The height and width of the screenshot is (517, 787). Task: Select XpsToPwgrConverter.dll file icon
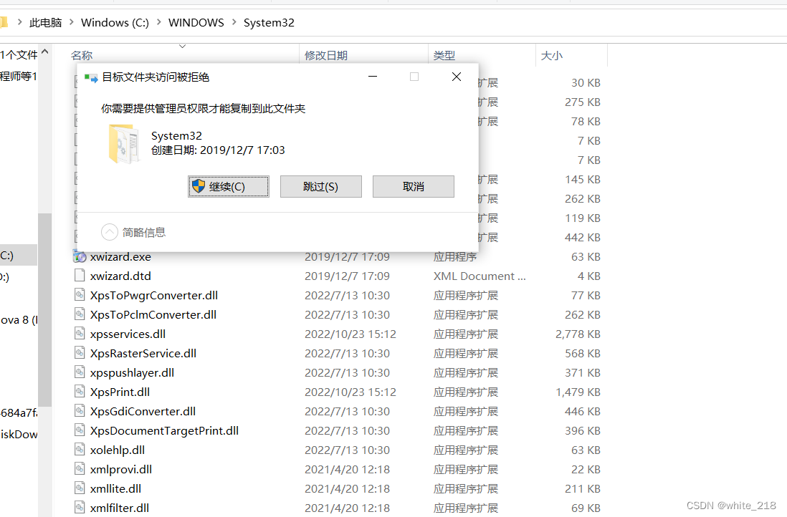(x=80, y=295)
